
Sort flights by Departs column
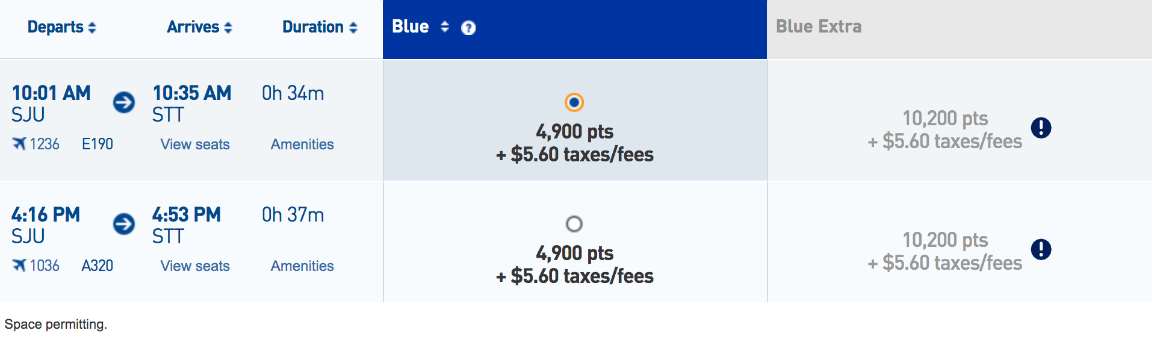tap(61, 27)
